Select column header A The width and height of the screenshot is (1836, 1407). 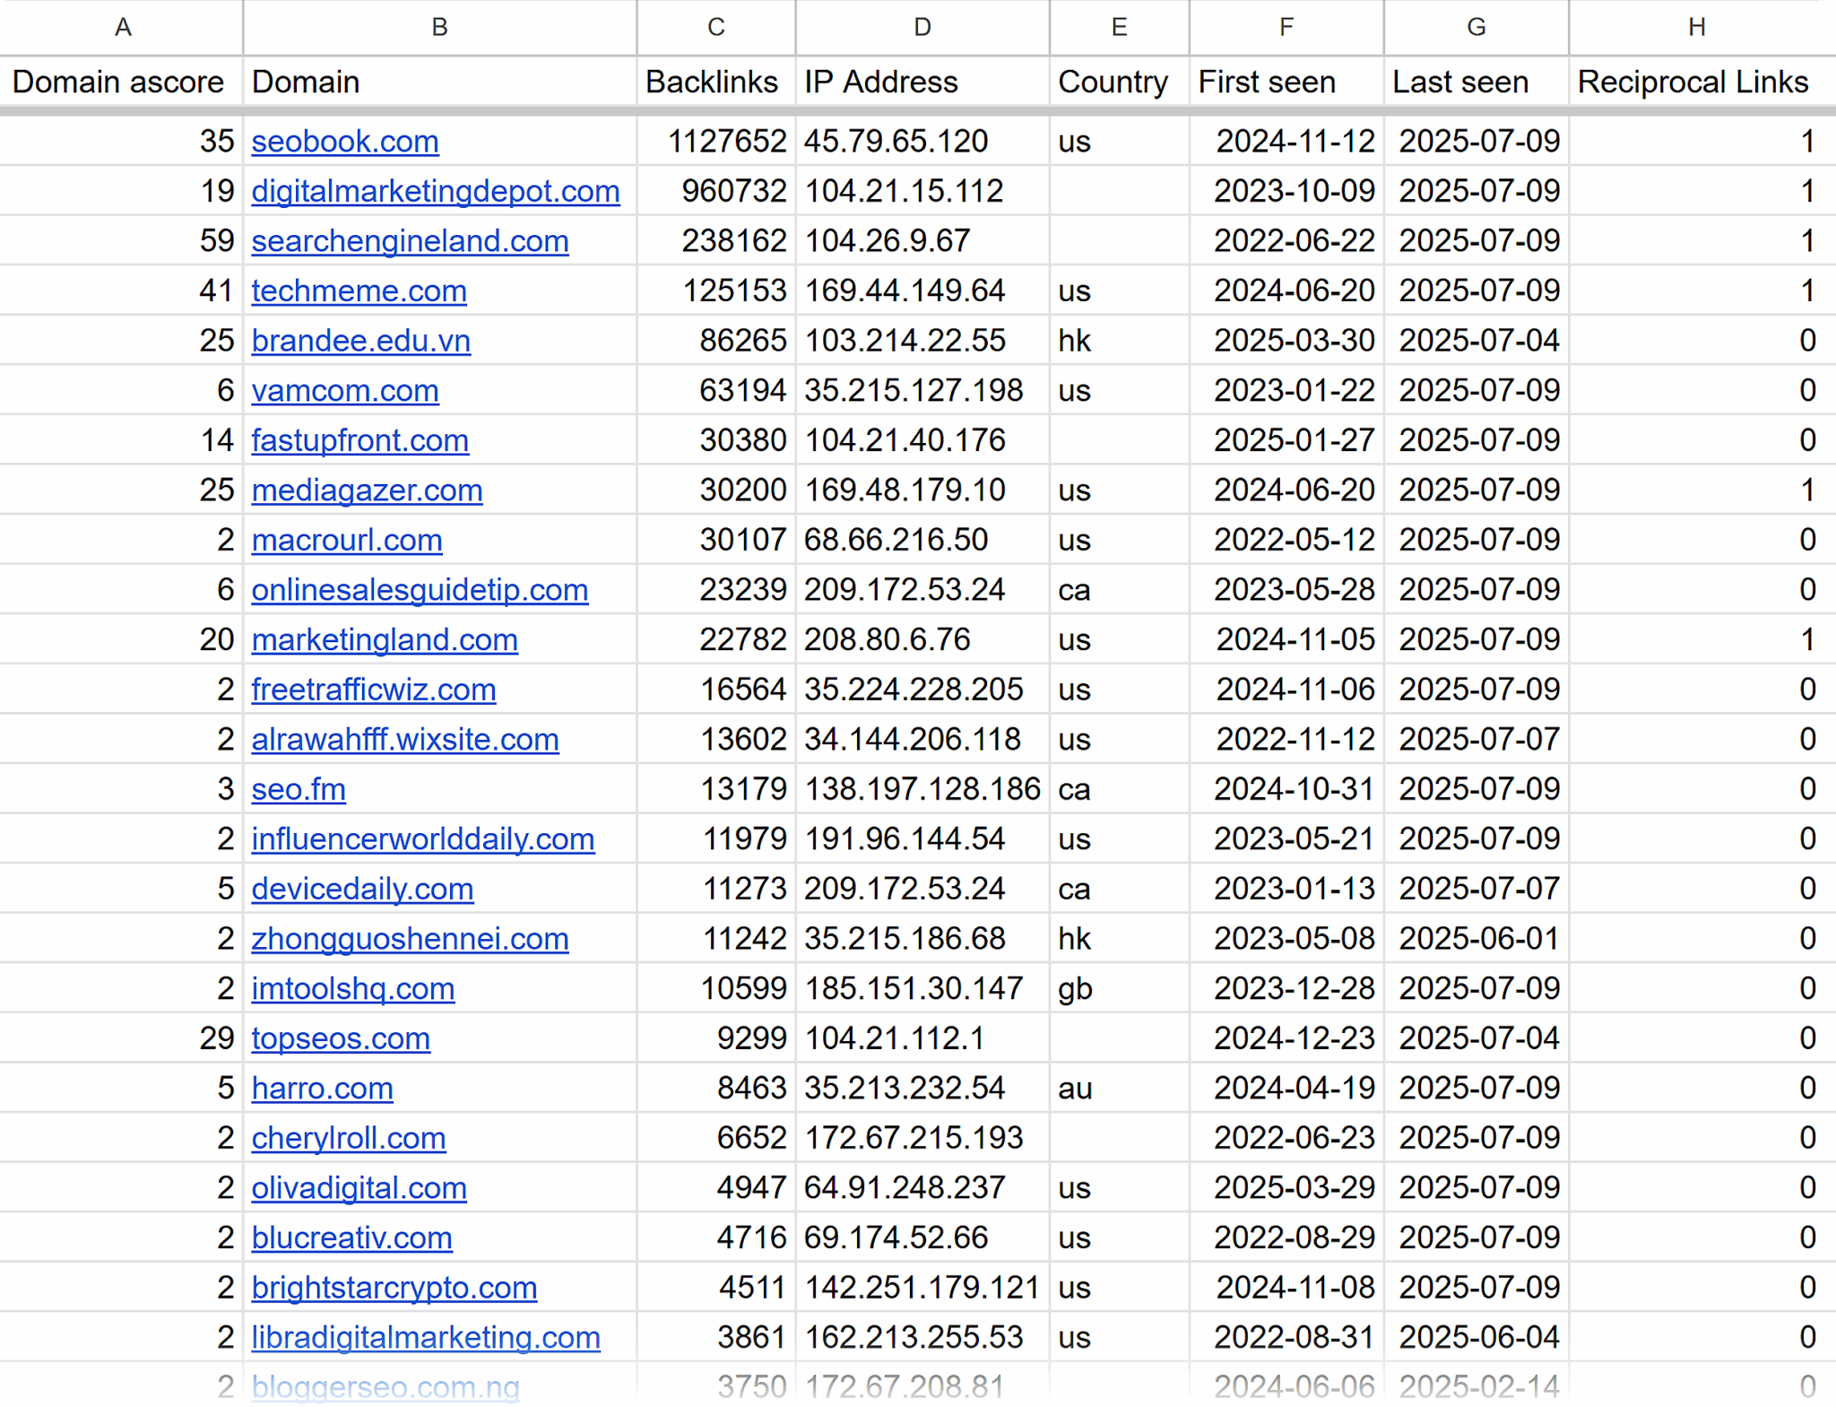[x=123, y=27]
